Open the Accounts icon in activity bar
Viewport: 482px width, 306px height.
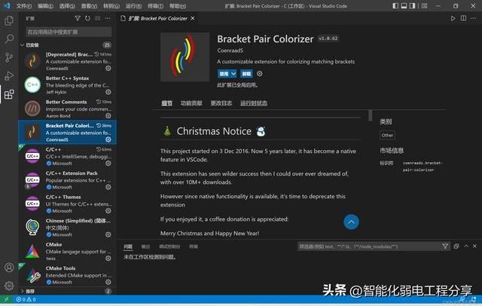coord(8,268)
